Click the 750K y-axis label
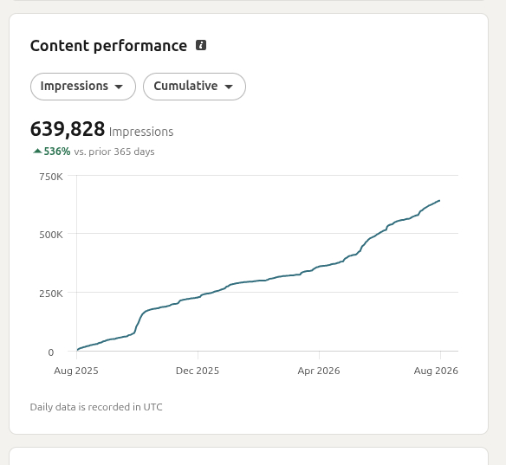 coord(51,177)
